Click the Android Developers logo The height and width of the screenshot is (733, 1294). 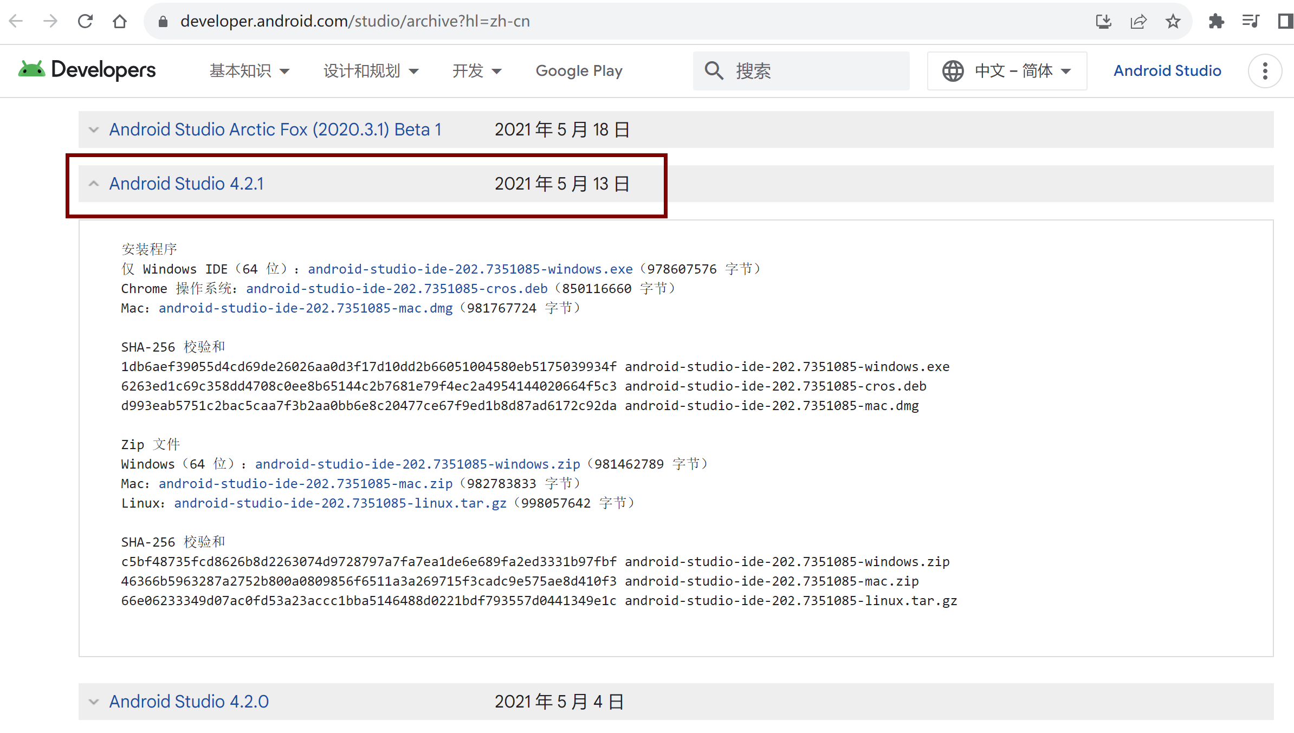[87, 70]
